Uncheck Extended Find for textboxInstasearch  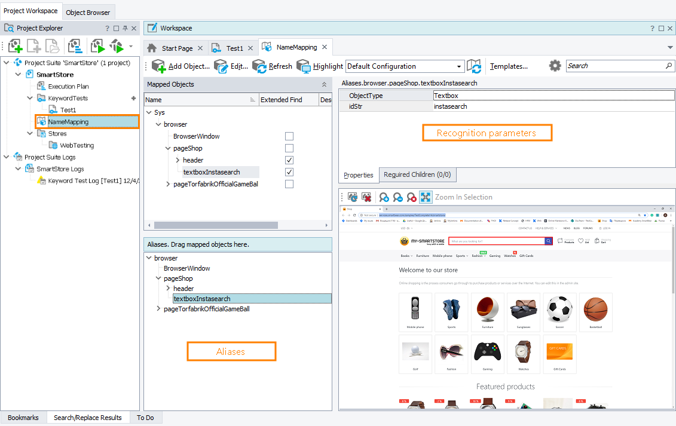pyautogui.click(x=289, y=172)
